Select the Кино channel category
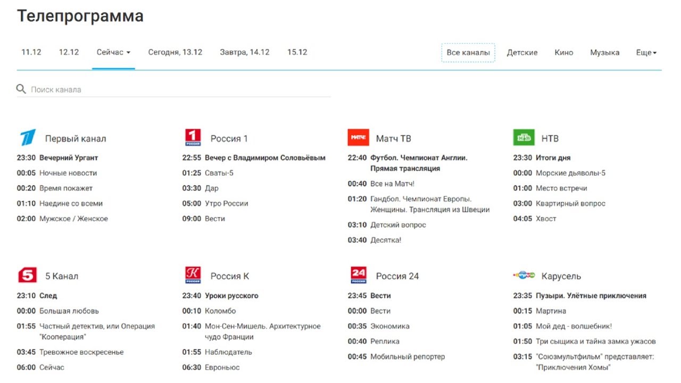 click(563, 53)
